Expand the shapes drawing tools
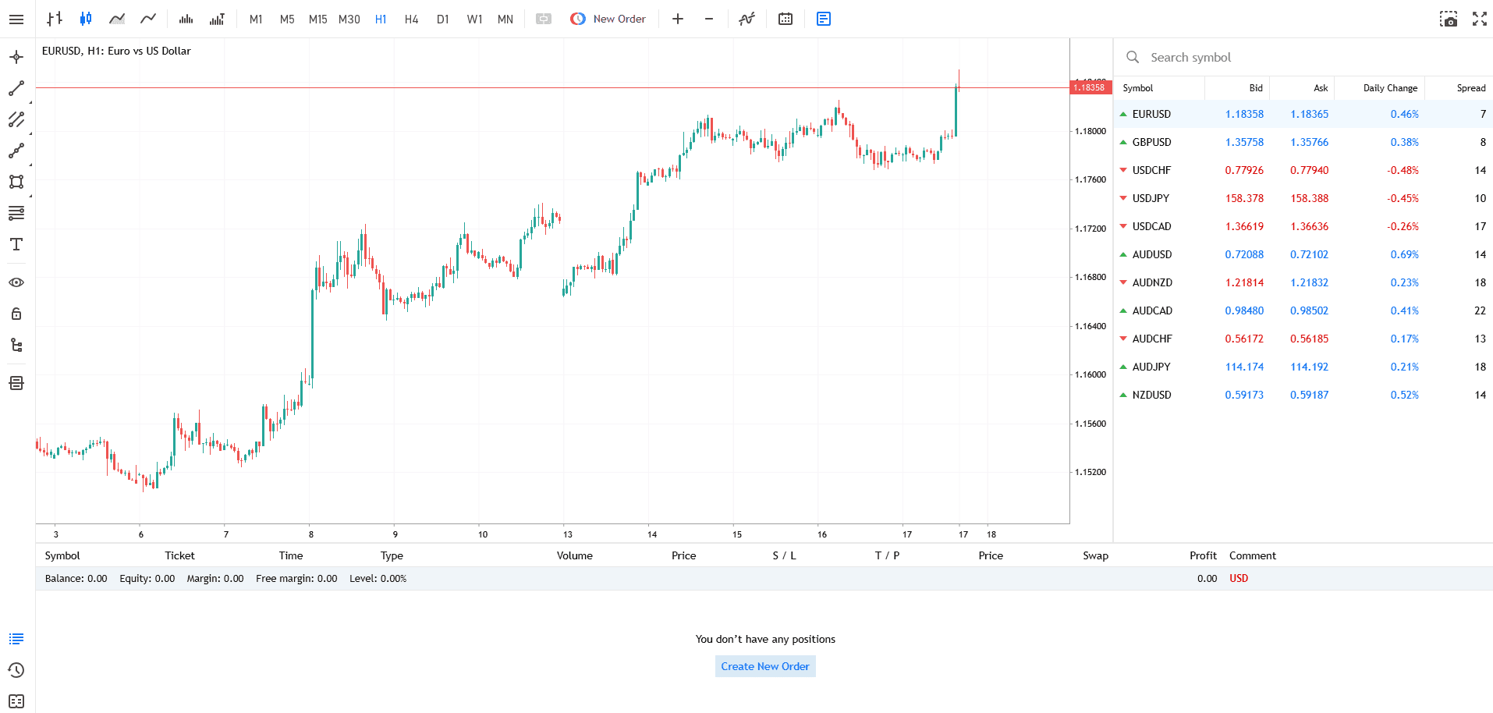 point(16,182)
